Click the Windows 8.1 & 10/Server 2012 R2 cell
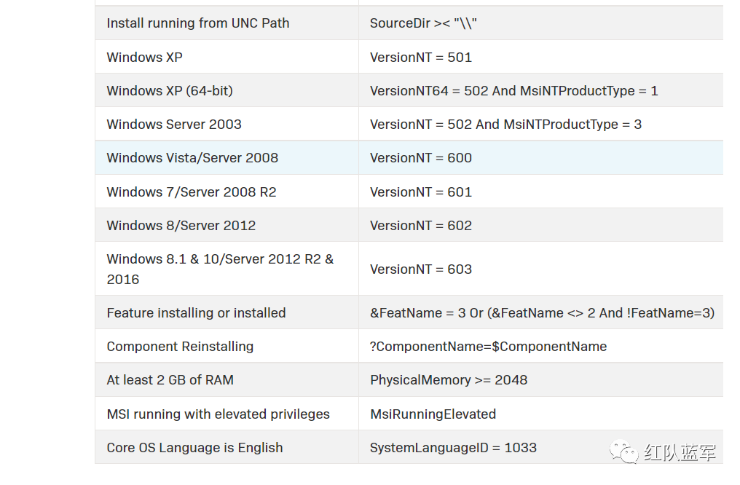740x485 pixels. tap(220, 269)
